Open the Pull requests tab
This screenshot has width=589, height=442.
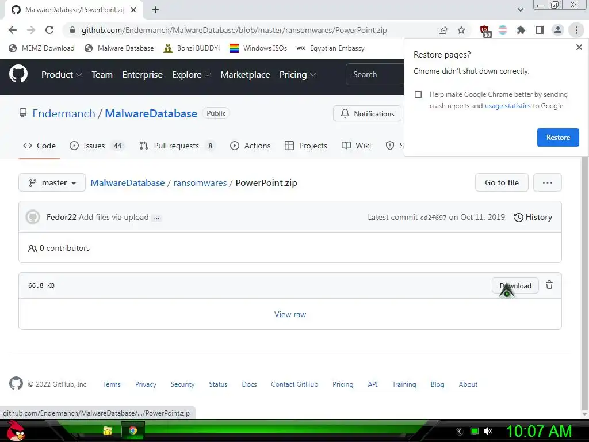(177, 146)
